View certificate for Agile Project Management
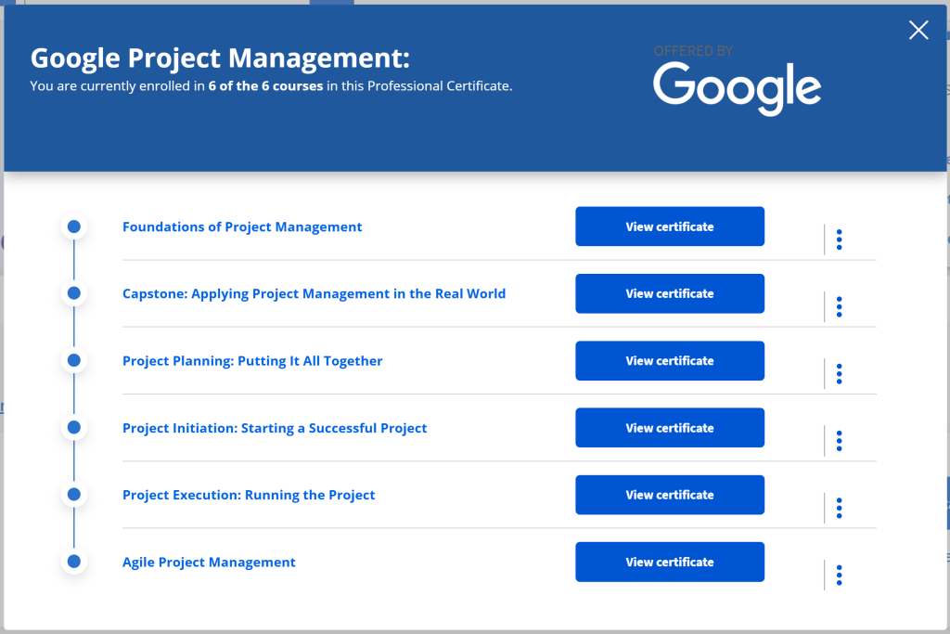 tap(670, 562)
